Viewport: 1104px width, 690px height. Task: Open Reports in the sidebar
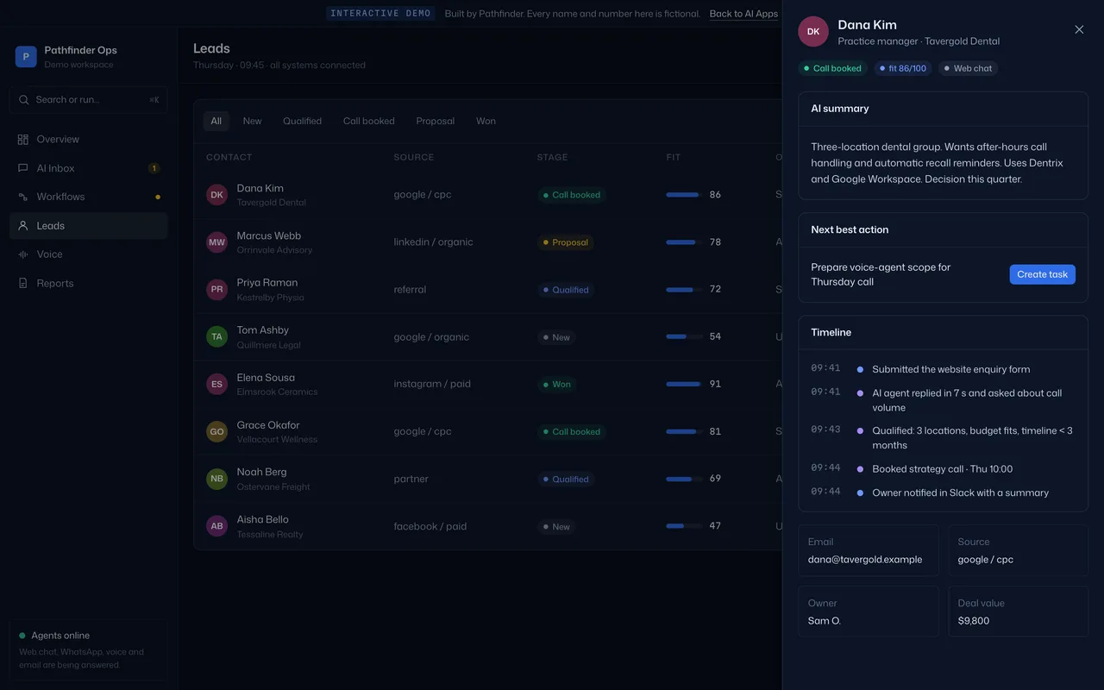pos(88,283)
